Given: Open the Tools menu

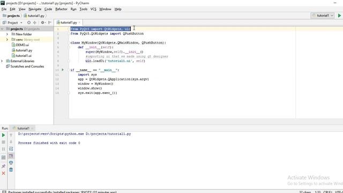Looking at the screenshot, I should coord(84,9).
